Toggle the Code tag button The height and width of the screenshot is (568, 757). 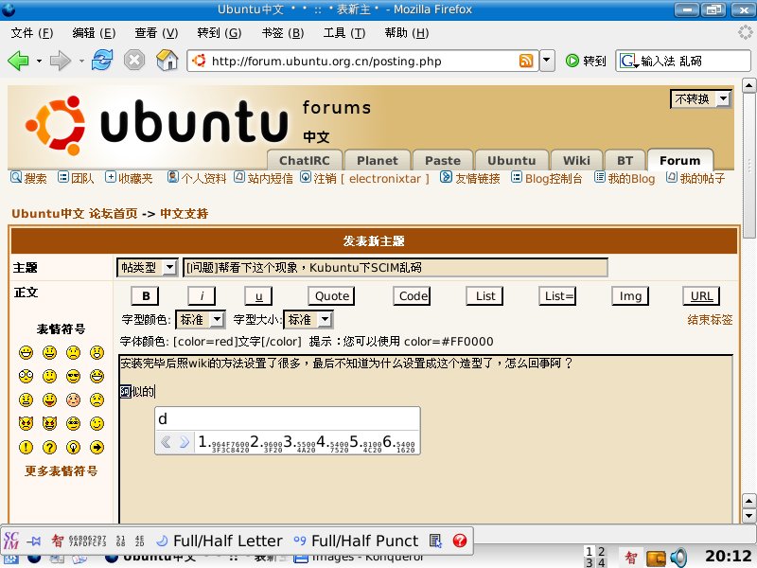tap(413, 296)
